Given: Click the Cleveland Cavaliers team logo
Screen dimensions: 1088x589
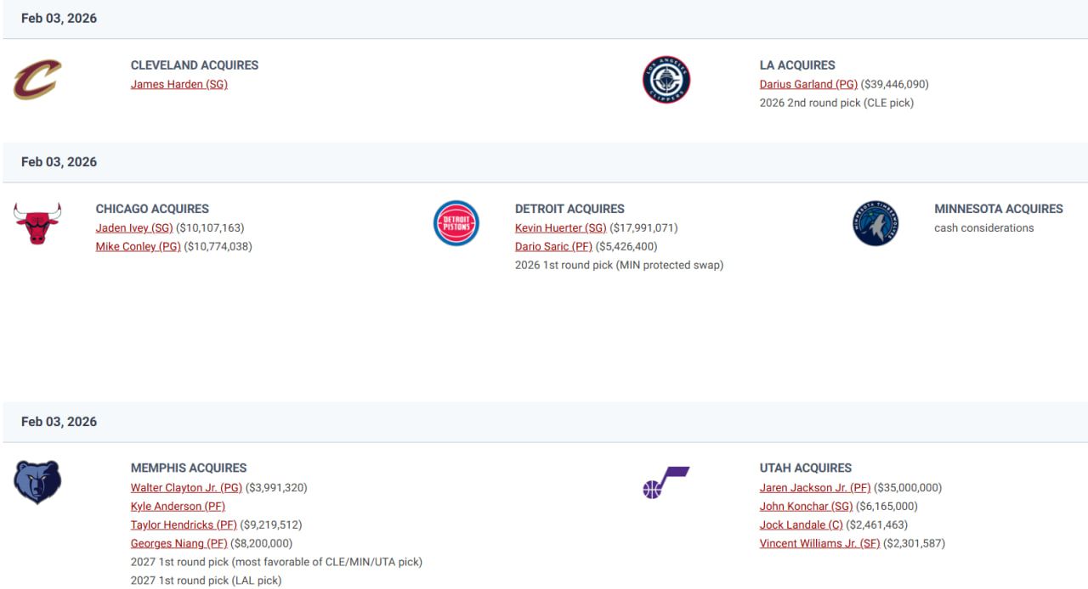Looking at the screenshot, I should tap(37, 80).
